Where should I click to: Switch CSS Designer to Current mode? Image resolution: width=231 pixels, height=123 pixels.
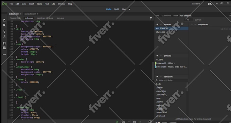point(198,20)
